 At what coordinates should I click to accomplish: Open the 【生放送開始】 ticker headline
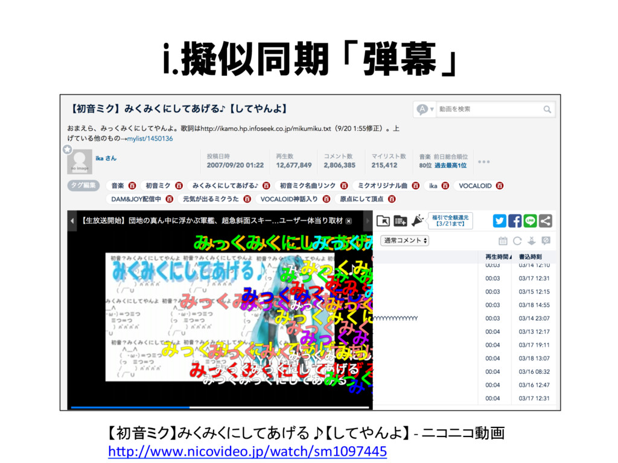point(212,221)
